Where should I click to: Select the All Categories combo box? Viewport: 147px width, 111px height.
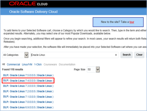pyautogui.click(x=15, y=55)
